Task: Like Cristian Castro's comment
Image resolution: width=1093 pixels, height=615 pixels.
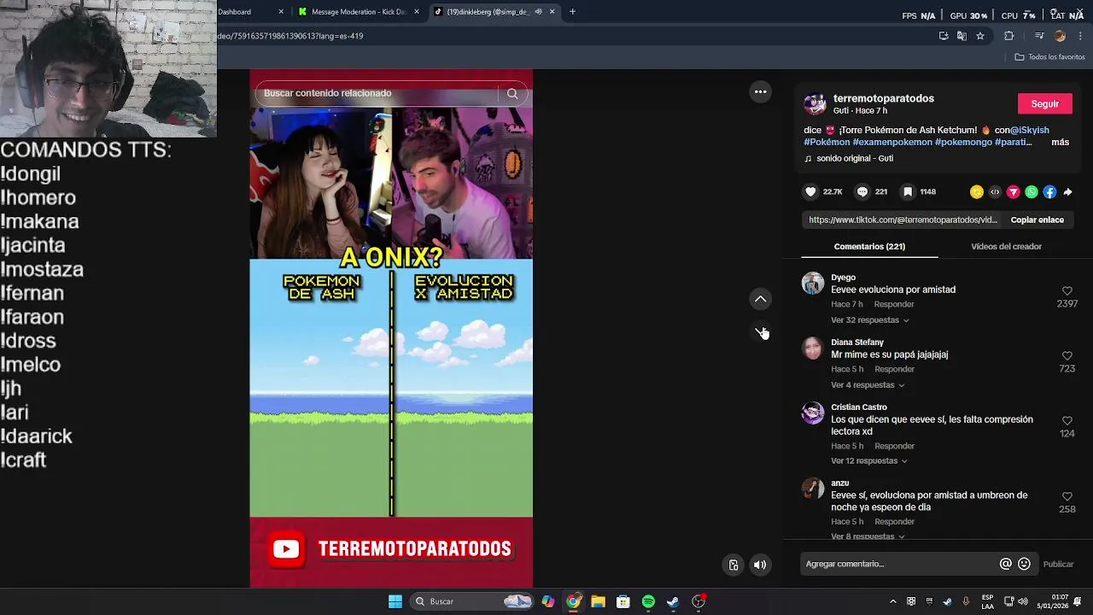Action: 1067,421
